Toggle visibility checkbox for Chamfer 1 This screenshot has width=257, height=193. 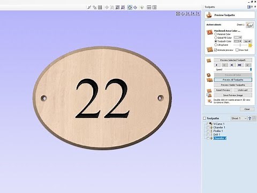208,128
